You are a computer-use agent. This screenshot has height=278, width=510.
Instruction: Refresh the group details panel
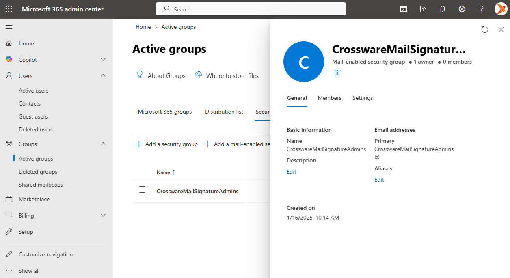[484, 30]
